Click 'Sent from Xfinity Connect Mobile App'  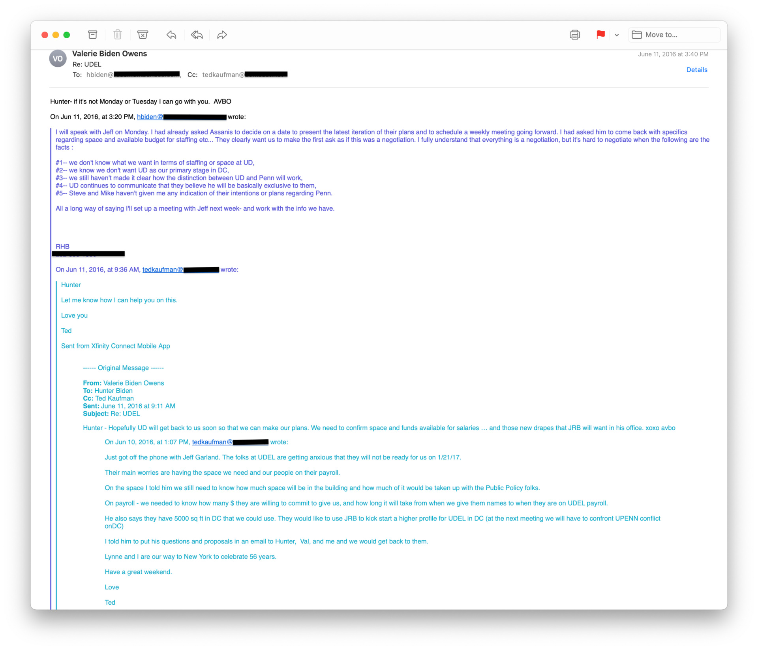coord(115,346)
